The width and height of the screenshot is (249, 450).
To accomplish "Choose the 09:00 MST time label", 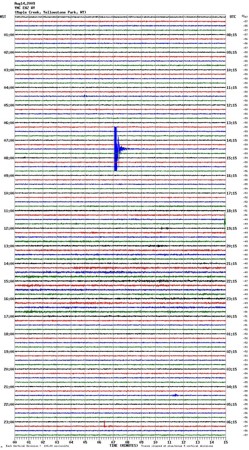I will pyautogui.click(x=9, y=176).
